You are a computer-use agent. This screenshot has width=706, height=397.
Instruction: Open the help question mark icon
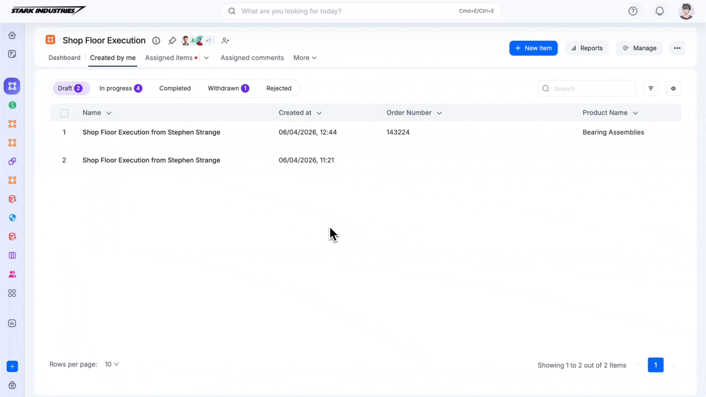coord(633,11)
